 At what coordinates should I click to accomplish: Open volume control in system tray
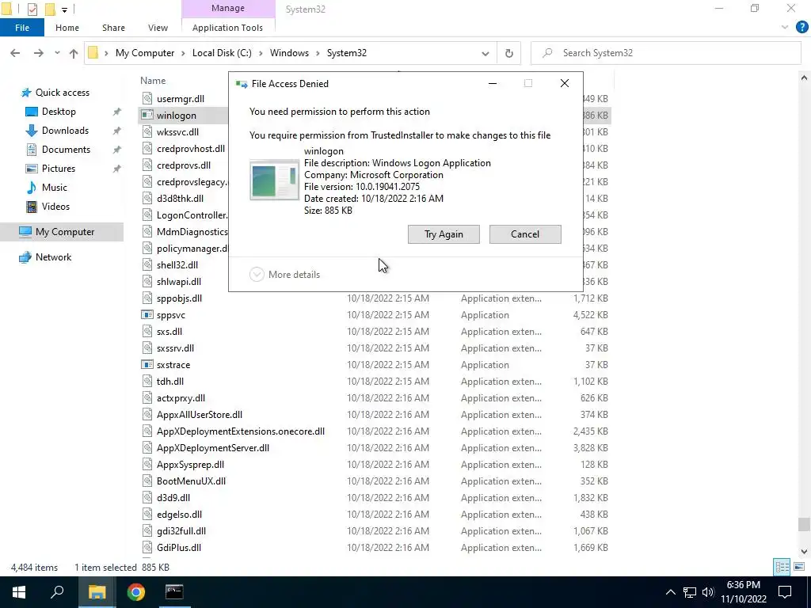coord(708,592)
